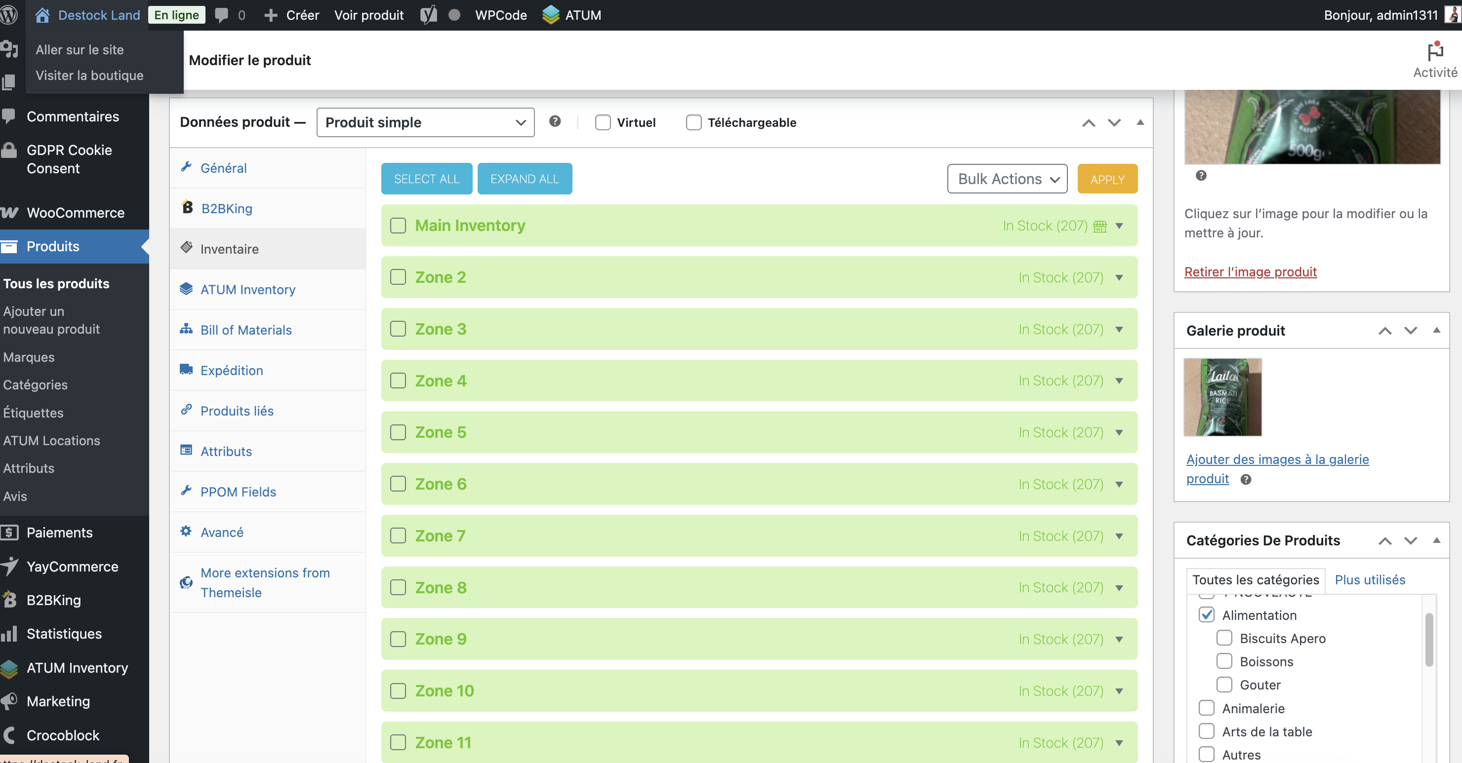Open the PPOM Fields tab

(267, 491)
